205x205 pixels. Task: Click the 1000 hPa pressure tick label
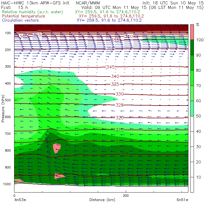coord(7,184)
